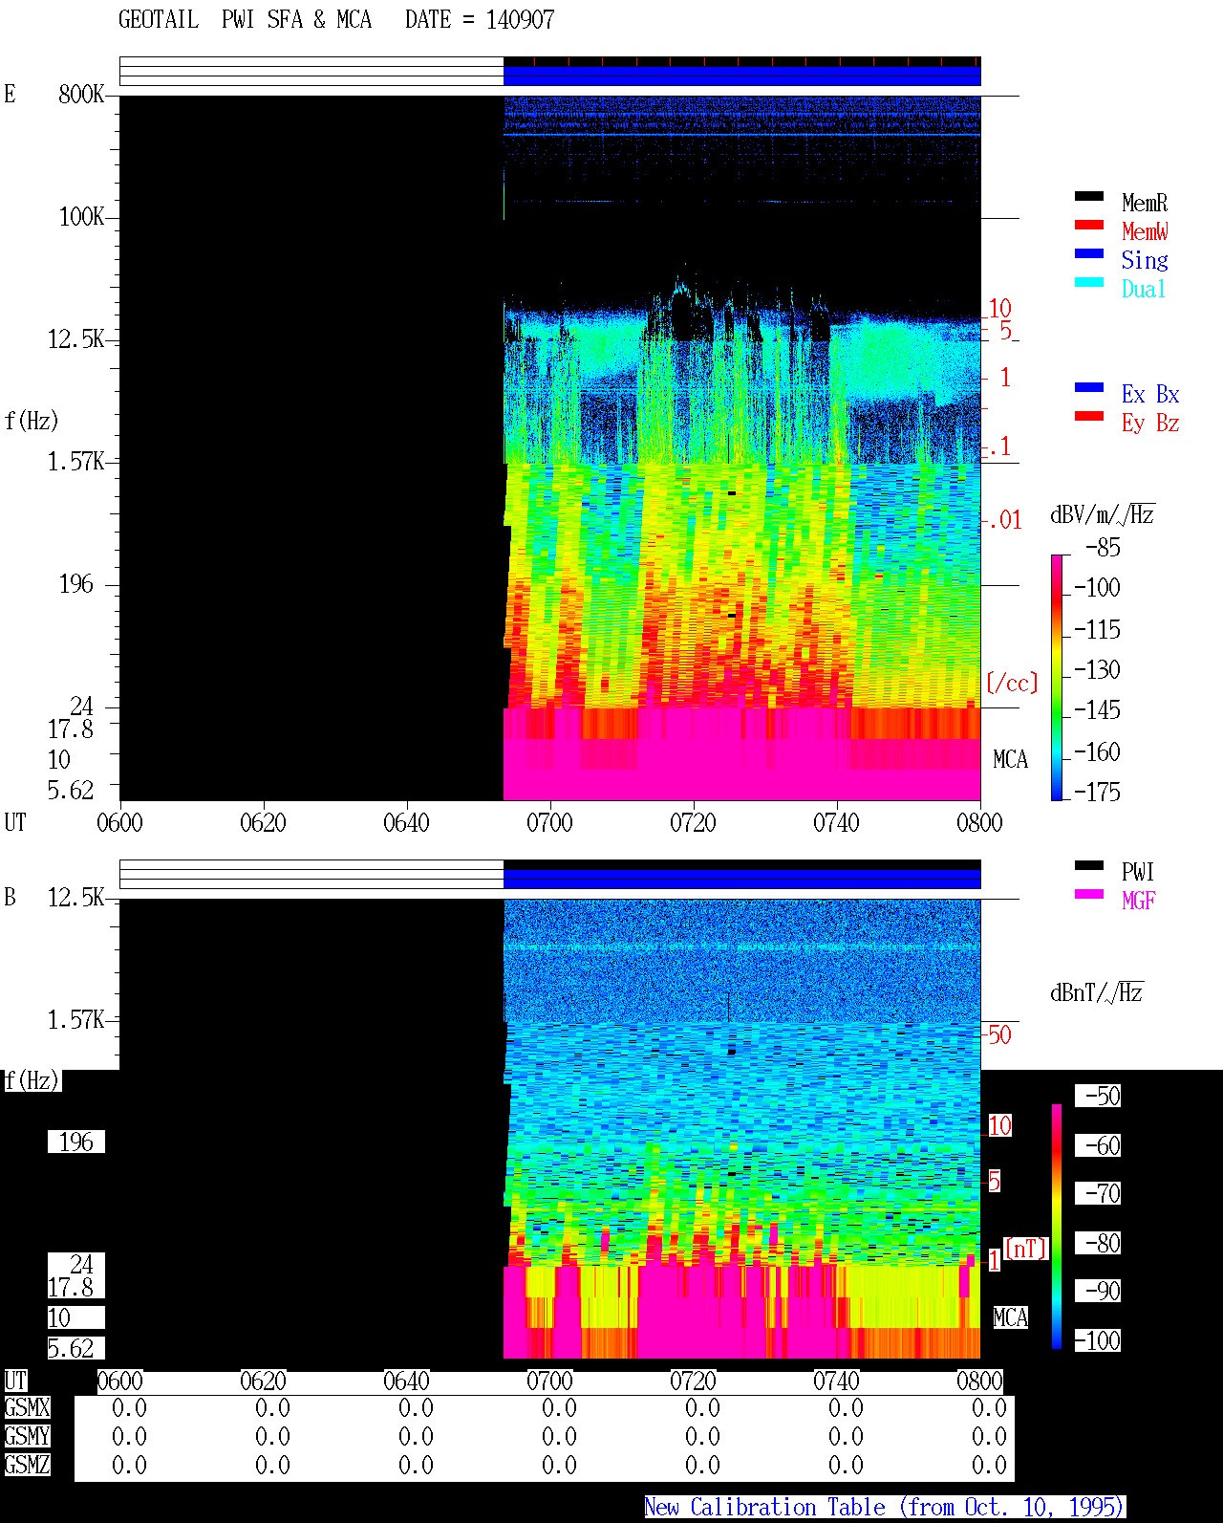Click the -145 color bar value
The height and width of the screenshot is (1523, 1223).
click(1097, 710)
